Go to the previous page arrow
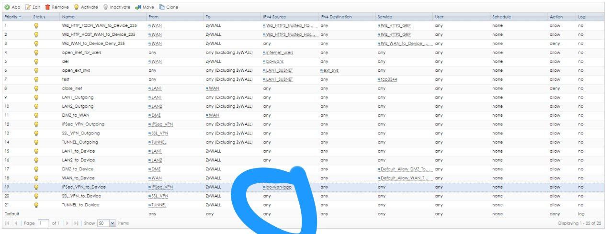613x234 pixels. click(x=15, y=223)
